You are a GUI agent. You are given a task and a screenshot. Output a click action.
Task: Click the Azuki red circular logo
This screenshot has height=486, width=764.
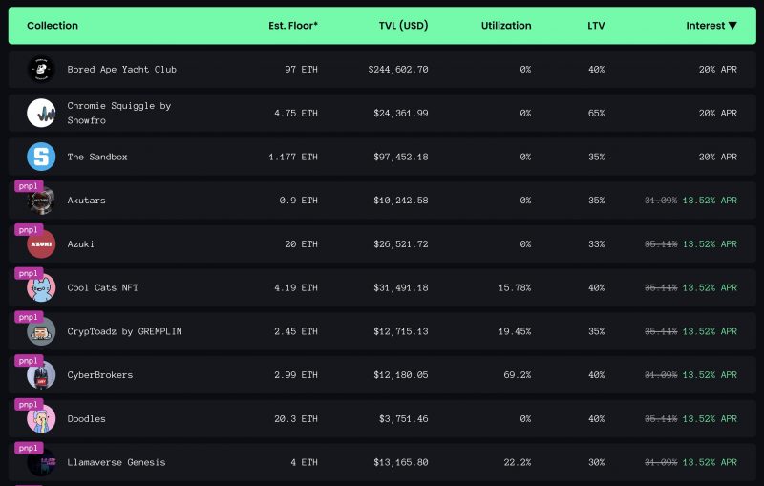41,244
